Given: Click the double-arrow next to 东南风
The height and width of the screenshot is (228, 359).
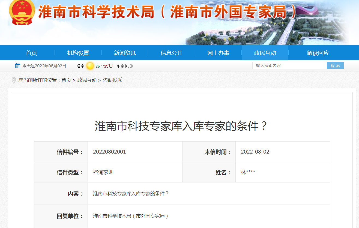Looking at the screenshot, I should click(132, 66).
